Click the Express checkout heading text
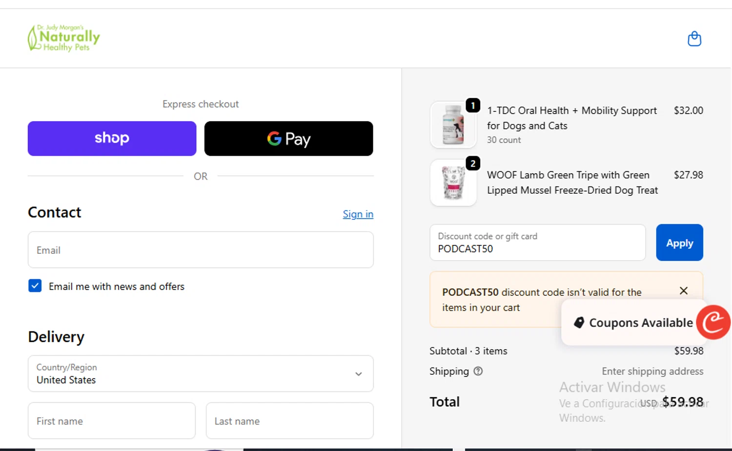Image resolution: width=732 pixels, height=451 pixels. tap(201, 104)
